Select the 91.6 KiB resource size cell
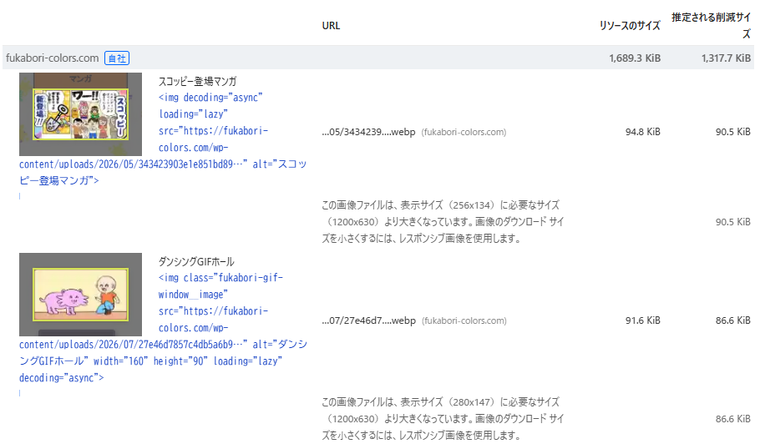 [643, 320]
